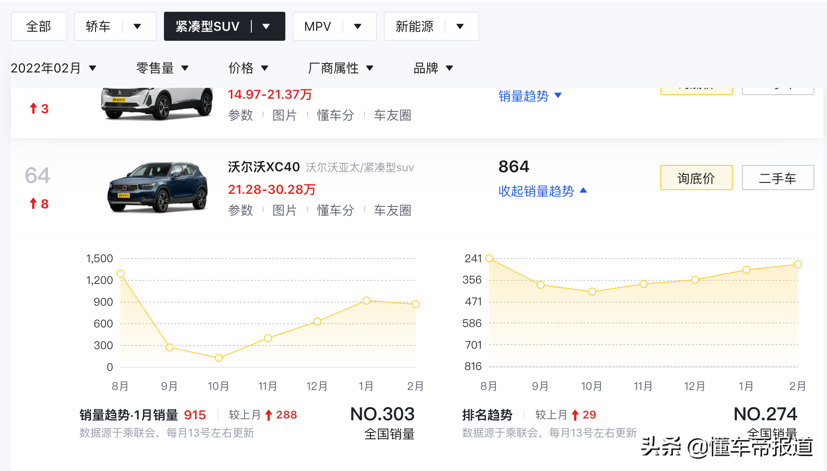Click 询底价 button for 沃尔沃XC40
Screen dimensions: 827x471
pos(696,178)
